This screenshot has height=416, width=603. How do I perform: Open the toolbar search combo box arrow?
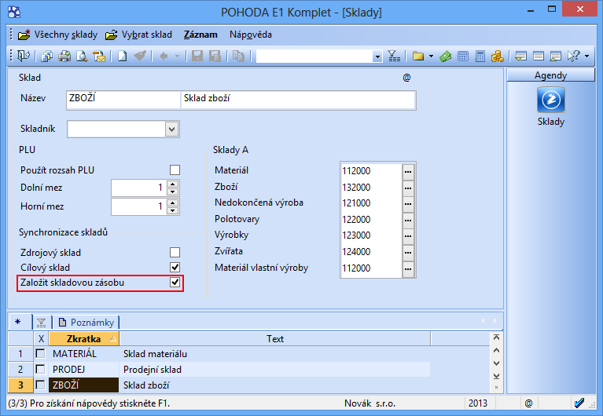point(377,57)
